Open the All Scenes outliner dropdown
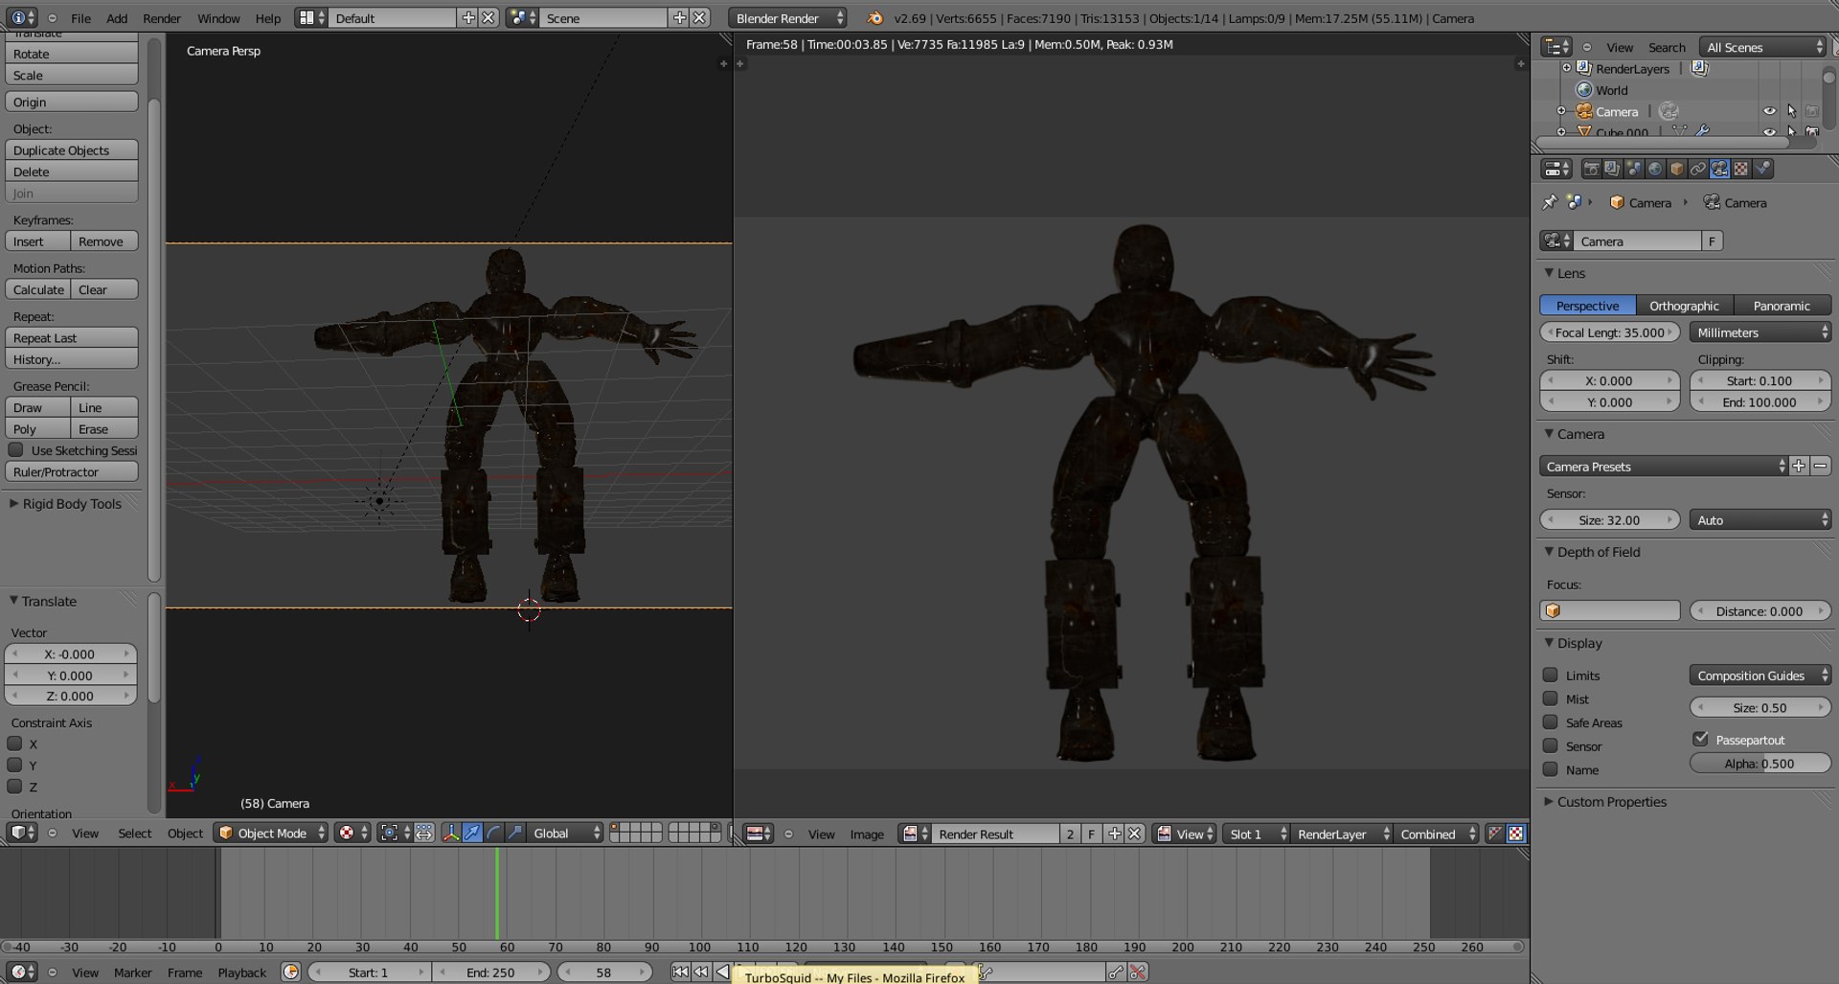Screen dimensions: 1839x984 point(1764,47)
